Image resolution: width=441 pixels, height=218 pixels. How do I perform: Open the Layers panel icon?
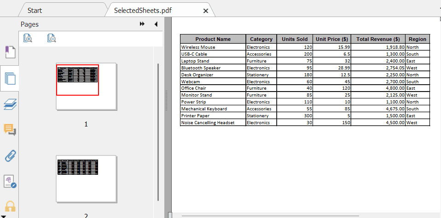point(10,105)
